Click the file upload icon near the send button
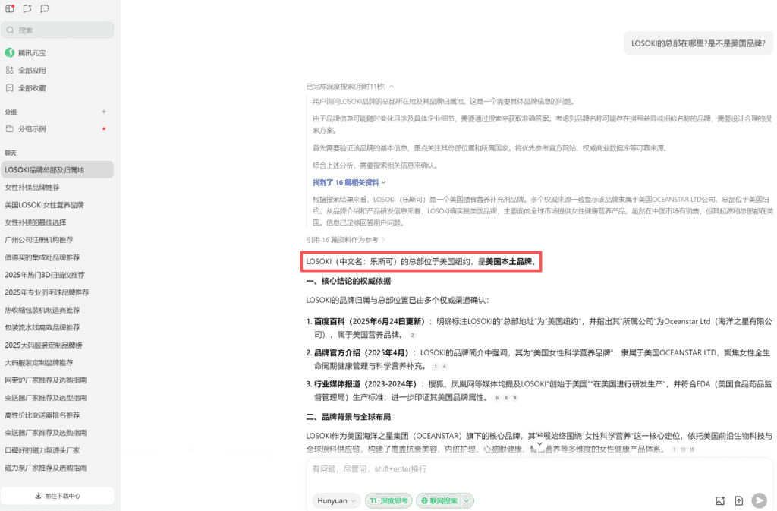 738,500
